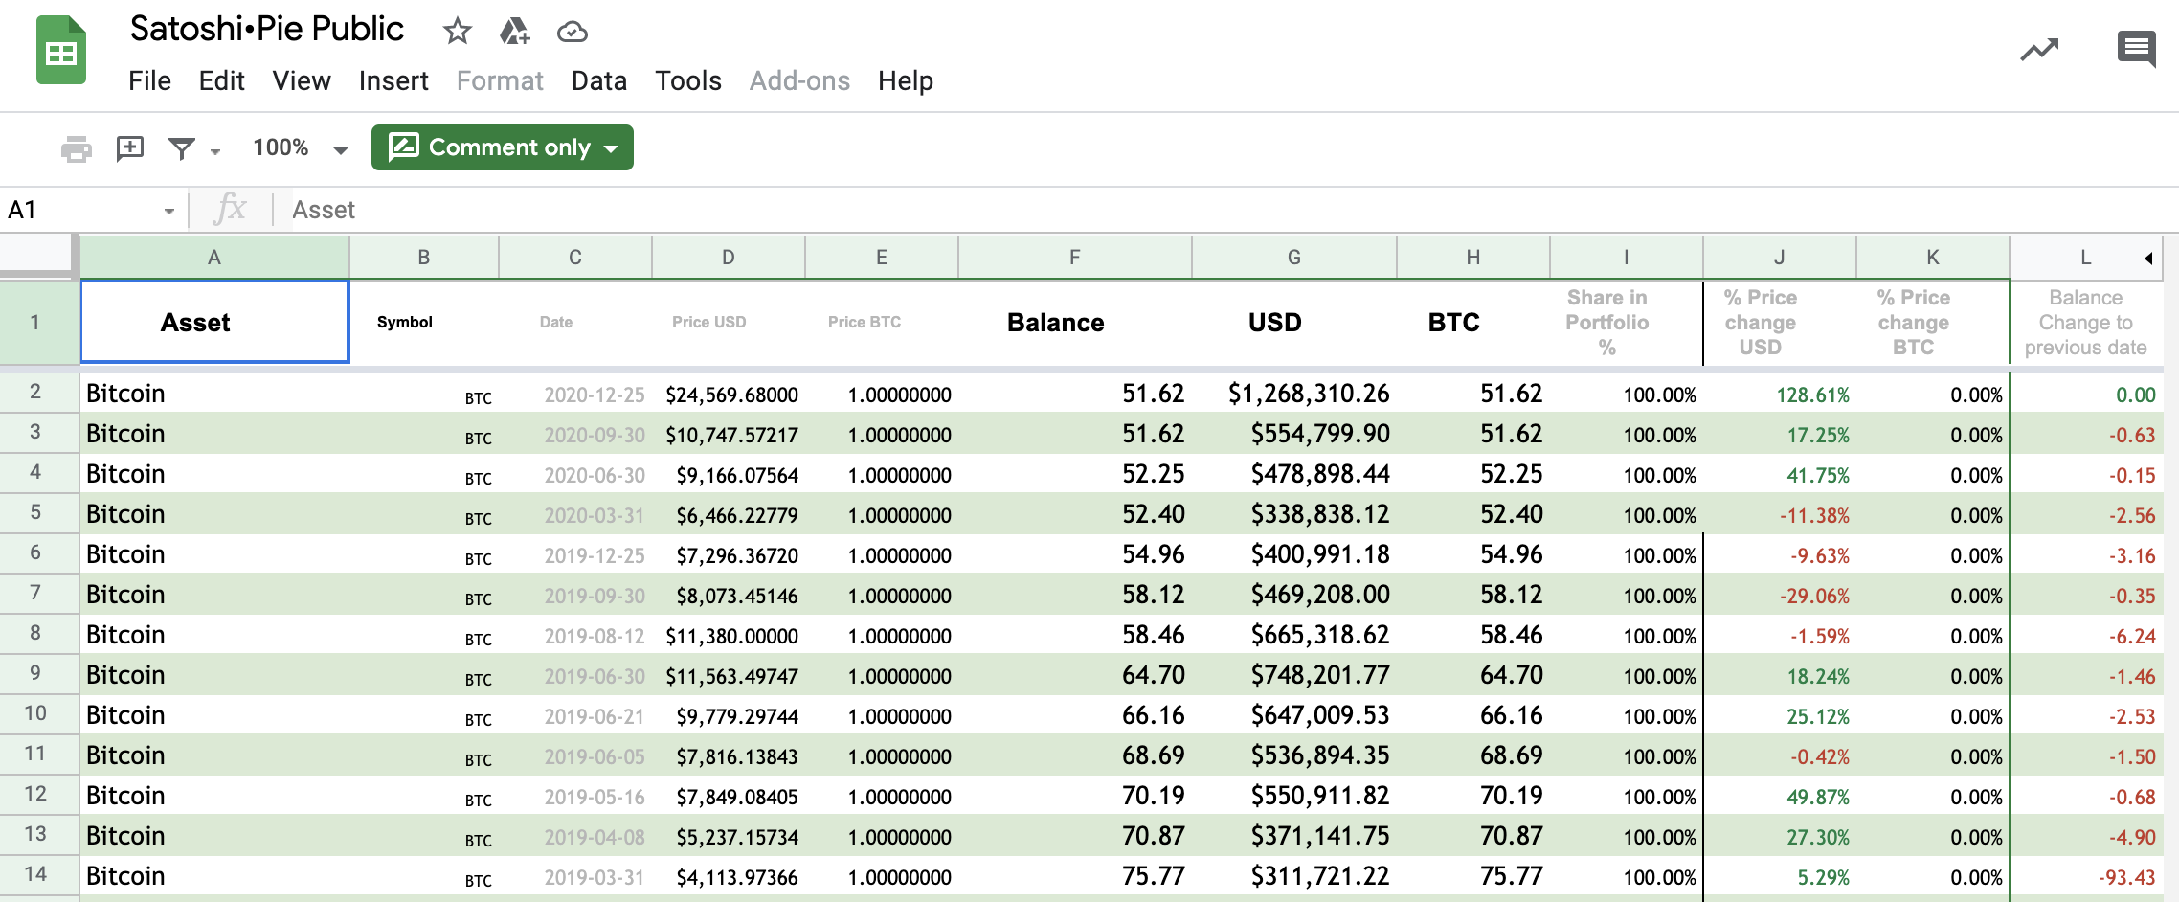This screenshot has height=902, width=2179.
Task: Select row 8 header
Action: click(35, 633)
